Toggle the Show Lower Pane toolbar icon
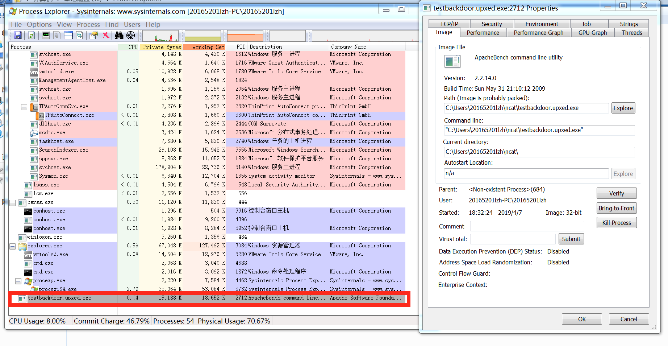668x346 pixels. tap(68, 35)
